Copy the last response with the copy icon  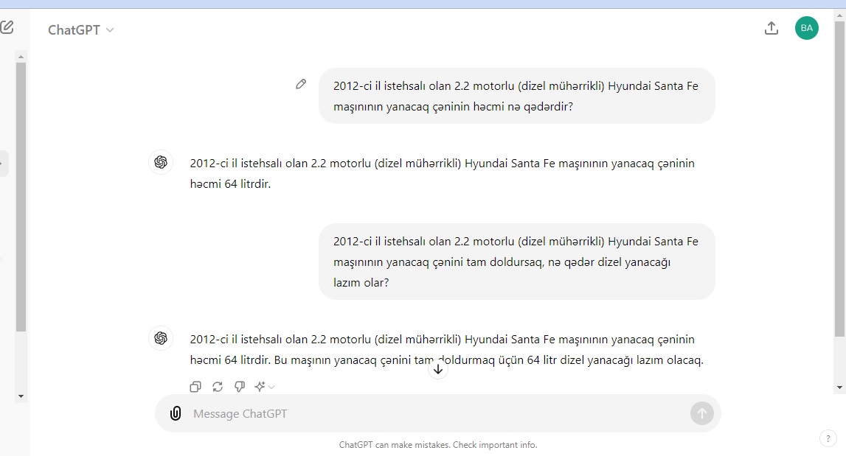[195, 387]
